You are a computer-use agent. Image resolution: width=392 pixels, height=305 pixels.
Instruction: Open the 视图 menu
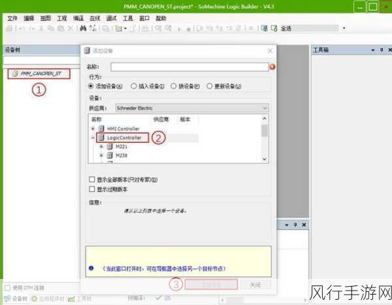click(x=45, y=18)
